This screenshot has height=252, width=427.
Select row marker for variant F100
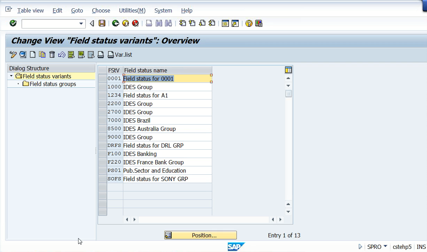coord(103,154)
